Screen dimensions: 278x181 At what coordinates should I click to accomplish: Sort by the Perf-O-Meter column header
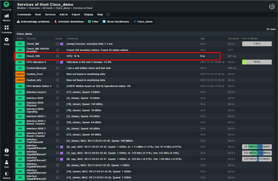tap(250, 38)
